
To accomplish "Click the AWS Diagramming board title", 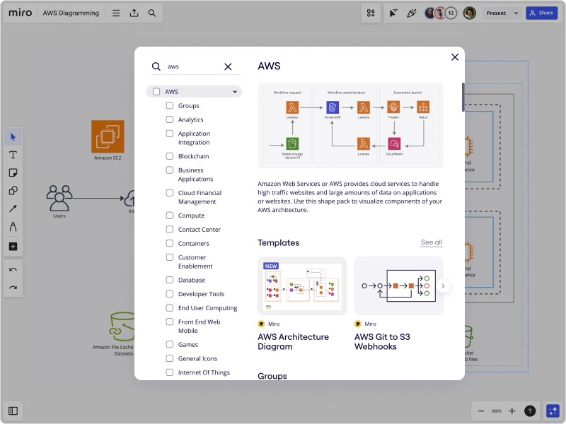I will [x=71, y=12].
